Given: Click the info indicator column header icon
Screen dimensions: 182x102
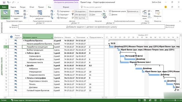Looking at the screenshot, I should coord(11,37).
